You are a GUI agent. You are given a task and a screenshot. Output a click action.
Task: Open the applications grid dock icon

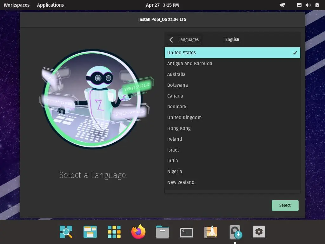pyautogui.click(x=114, y=232)
